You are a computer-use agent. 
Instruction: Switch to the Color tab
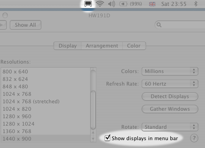click(x=134, y=46)
